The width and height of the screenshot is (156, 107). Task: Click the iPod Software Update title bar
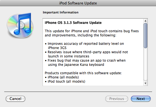[x=78, y=3]
